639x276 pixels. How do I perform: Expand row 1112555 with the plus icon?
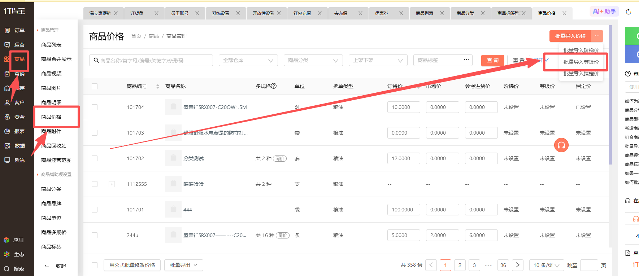[x=112, y=184]
